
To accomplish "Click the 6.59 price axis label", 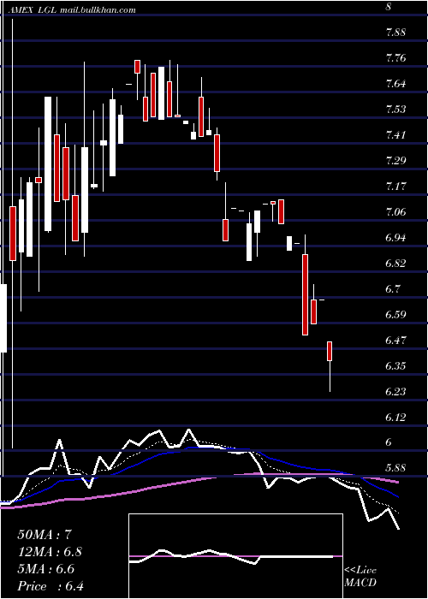I will (x=395, y=314).
